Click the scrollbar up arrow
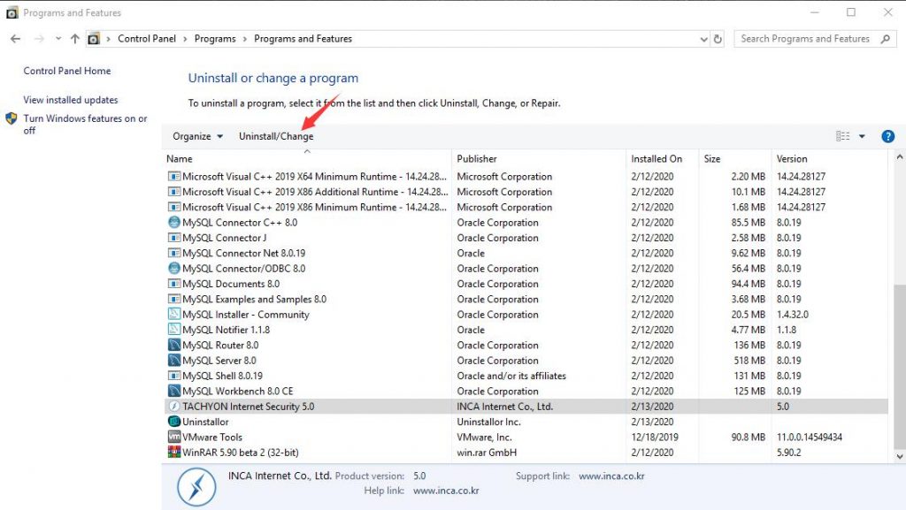 (900, 157)
